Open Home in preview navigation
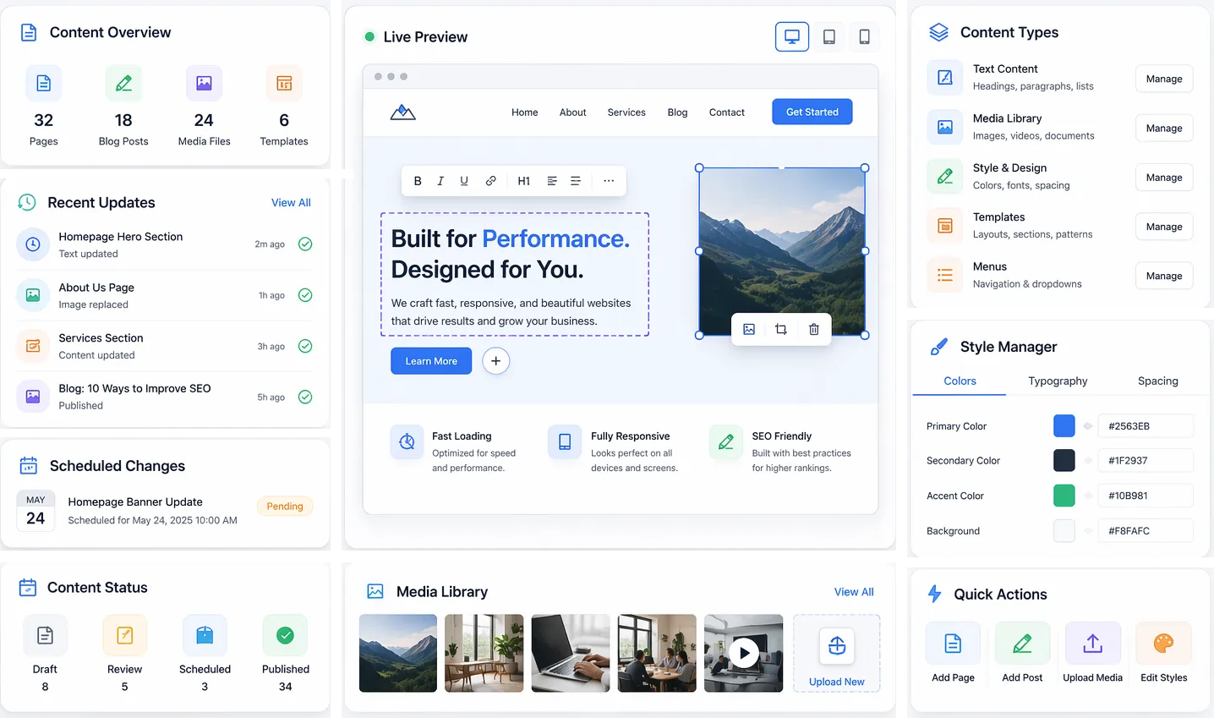This screenshot has width=1214, height=718. pyautogui.click(x=524, y=112)
